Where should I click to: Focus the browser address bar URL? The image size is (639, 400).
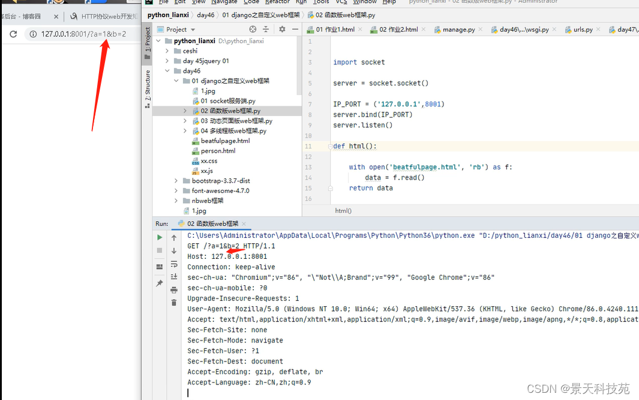point(83,34)
